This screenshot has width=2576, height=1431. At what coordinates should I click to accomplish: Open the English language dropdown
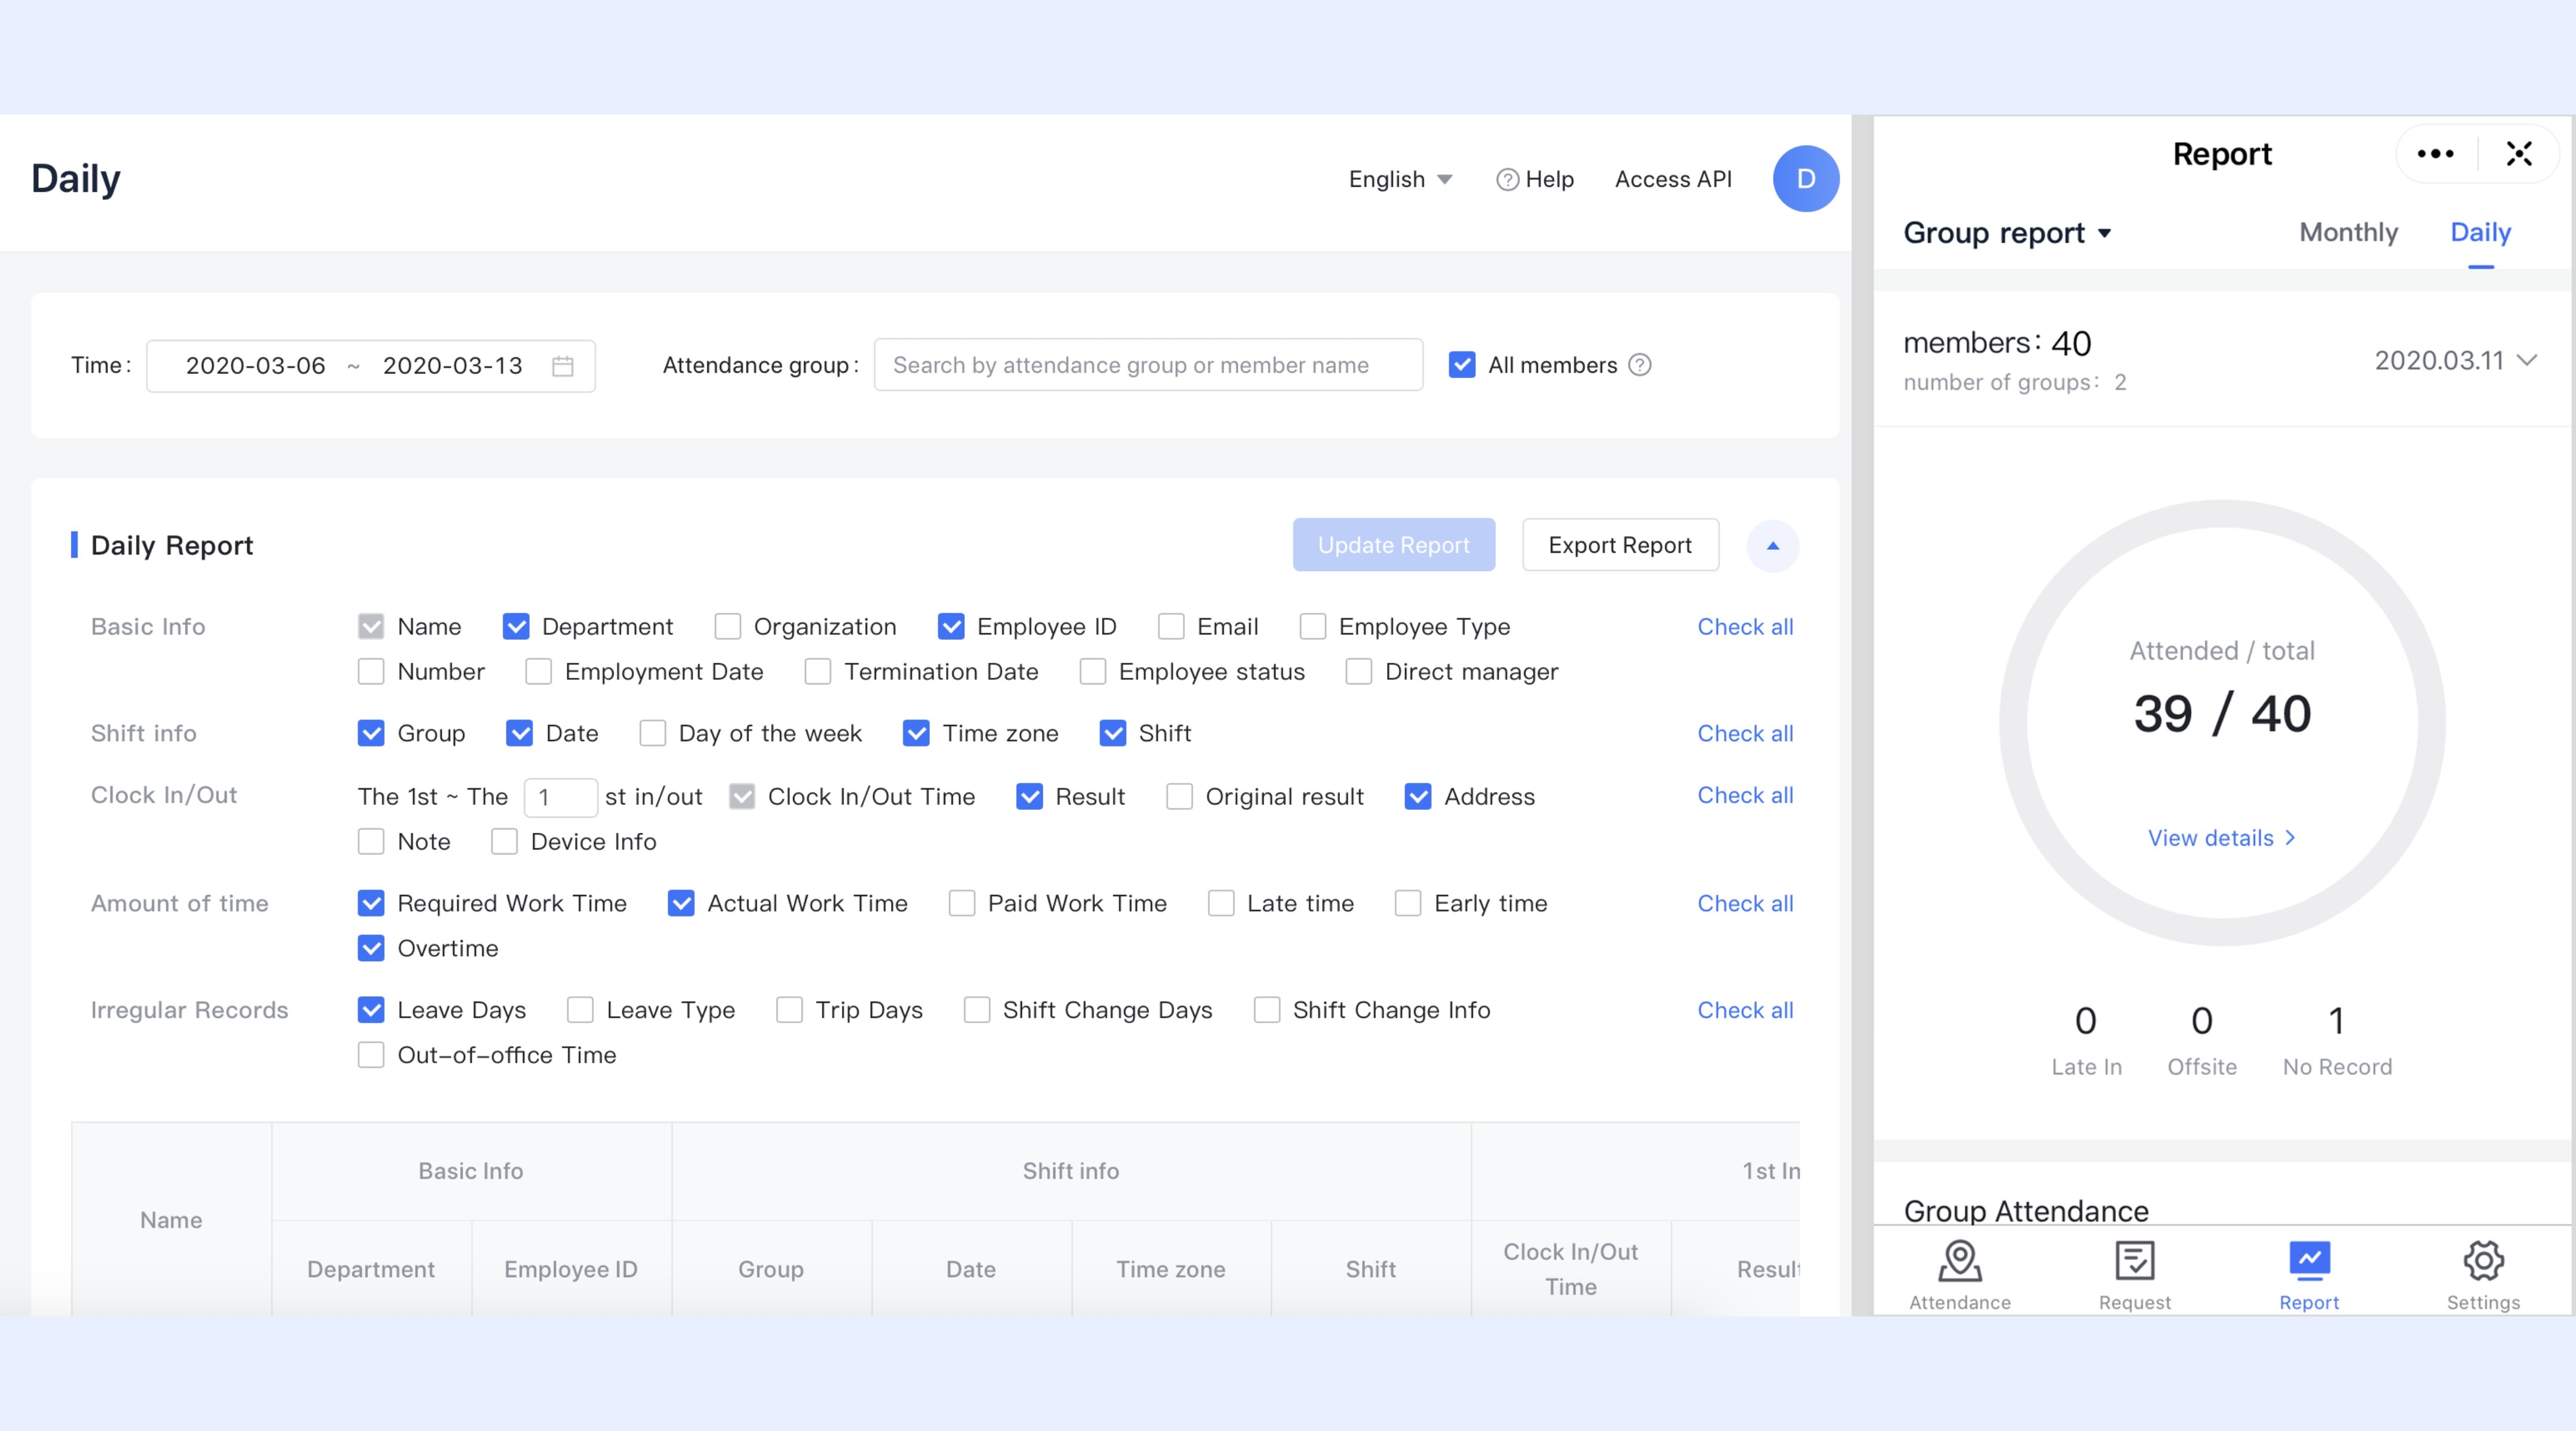(1400, 179)
